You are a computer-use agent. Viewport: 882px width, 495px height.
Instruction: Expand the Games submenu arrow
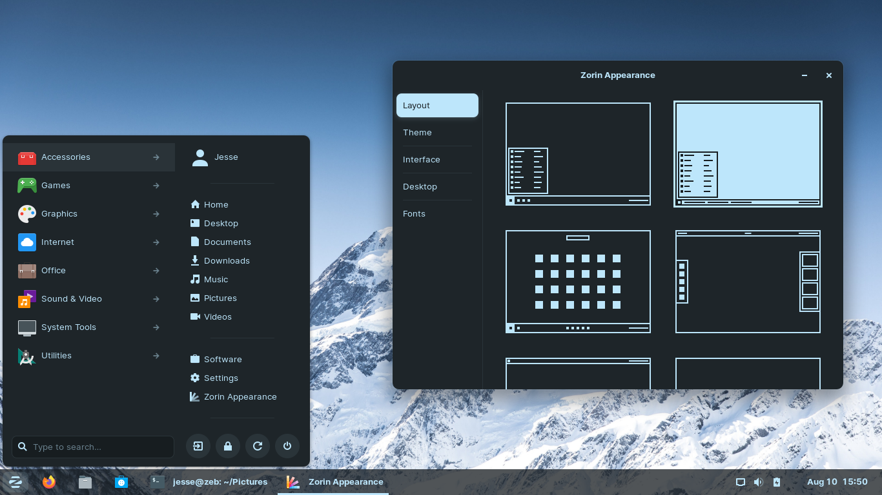click(156, 186)
